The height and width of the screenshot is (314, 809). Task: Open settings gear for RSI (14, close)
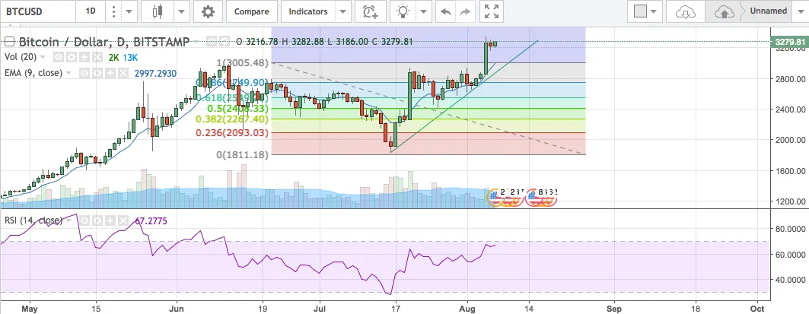[96, 220]
